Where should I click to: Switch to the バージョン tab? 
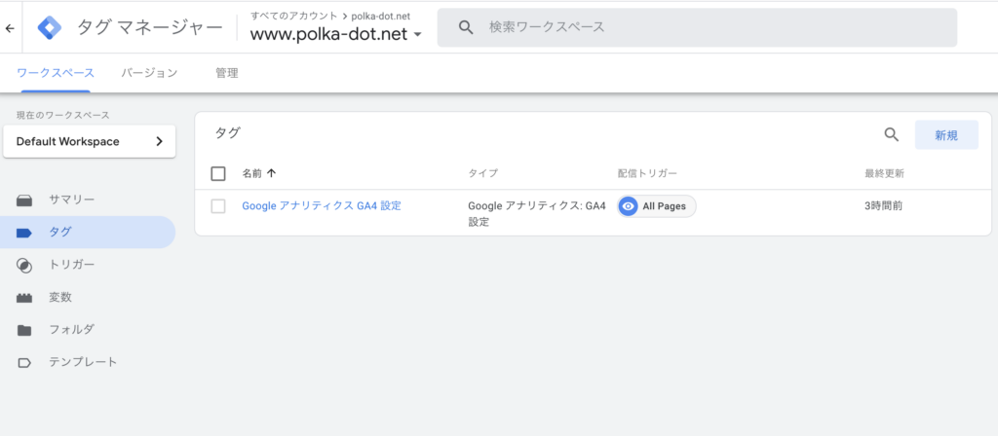(149, 73)
